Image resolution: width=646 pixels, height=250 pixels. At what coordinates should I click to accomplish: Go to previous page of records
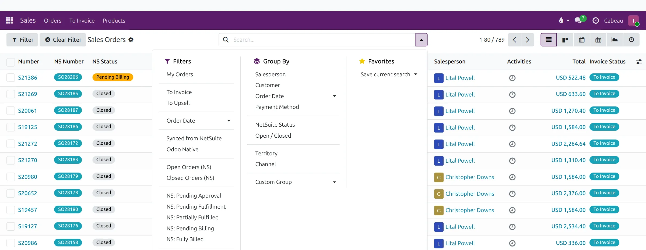pyautogui.click(x=514, y=40)
